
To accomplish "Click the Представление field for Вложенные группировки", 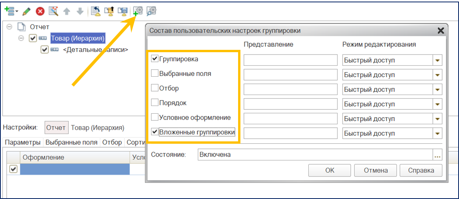I will (291, 133).
